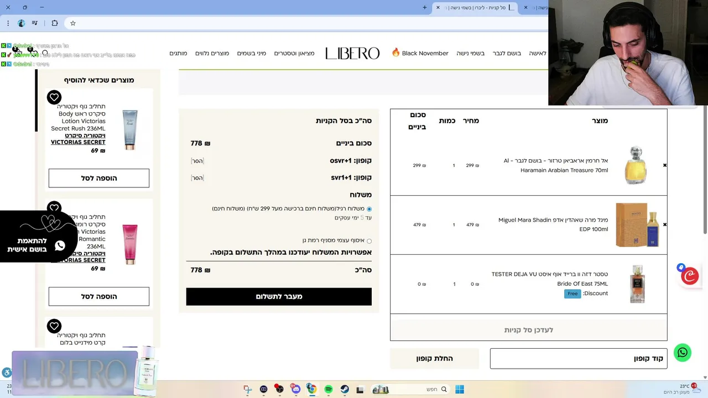Viewport: 708px width, 398px height.
Task: Remove coupon osvr+1 via הסר link
Action: pyautogui.click(x=197, y=161)
